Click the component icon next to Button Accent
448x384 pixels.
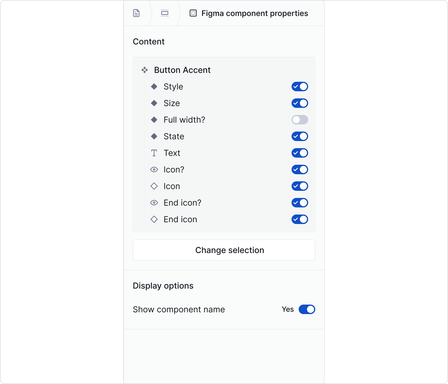click(x=144, y=70)
